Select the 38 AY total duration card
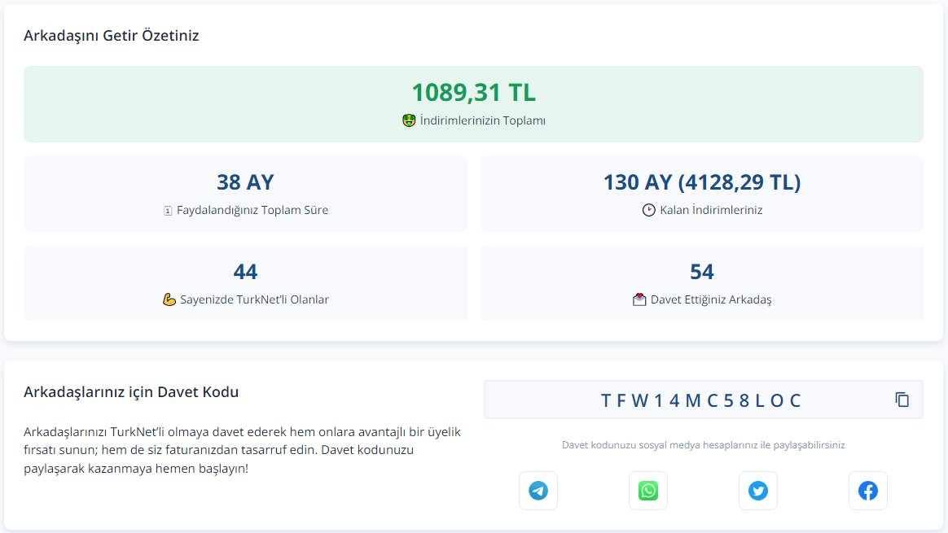This screenshot has width=948, height=533. coord(245,193)
